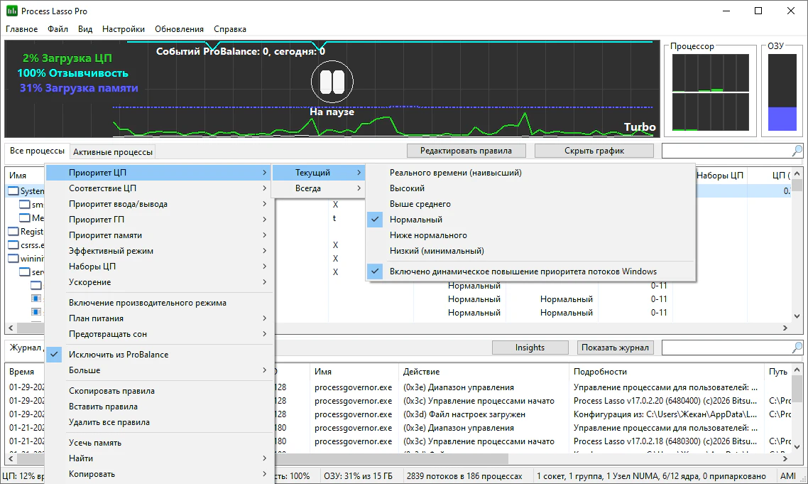Open the Настройки menu
The height and width of the screenshot is (484, 808).
coord(123,29)
